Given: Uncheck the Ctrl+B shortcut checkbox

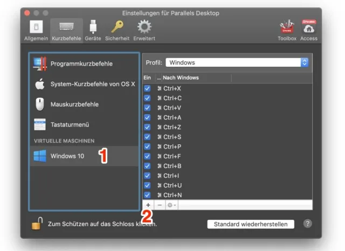Looking at the screenshot, I should pos(147,166).
